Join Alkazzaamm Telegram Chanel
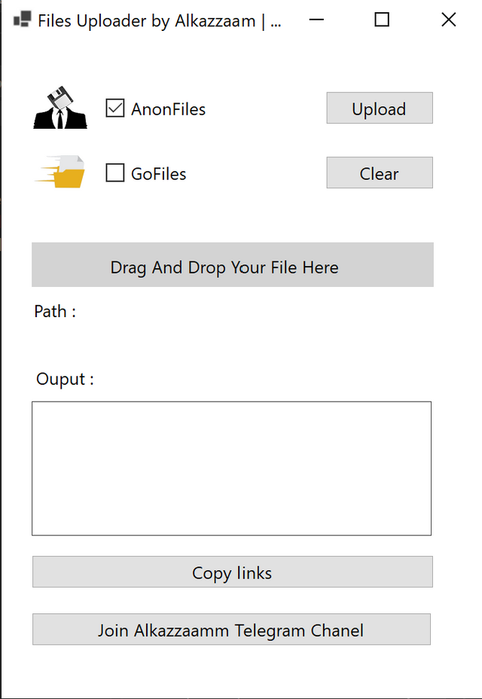 (231, 629)
